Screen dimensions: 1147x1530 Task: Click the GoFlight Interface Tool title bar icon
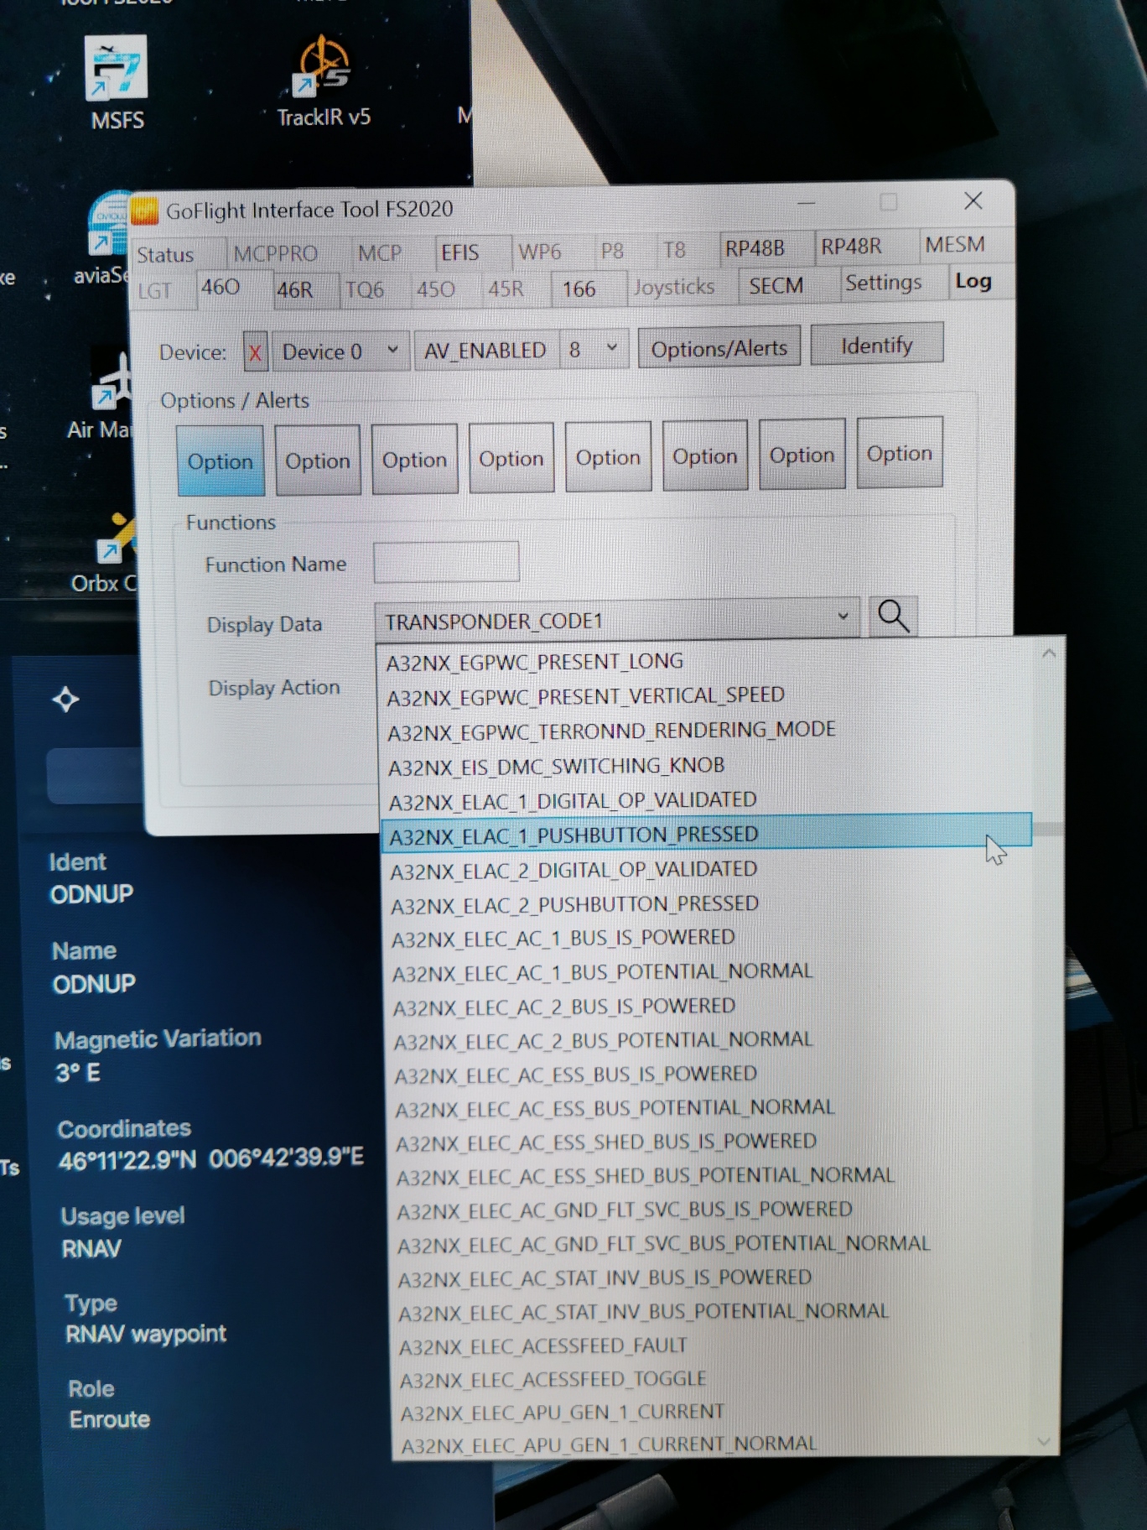pos(144,211)
